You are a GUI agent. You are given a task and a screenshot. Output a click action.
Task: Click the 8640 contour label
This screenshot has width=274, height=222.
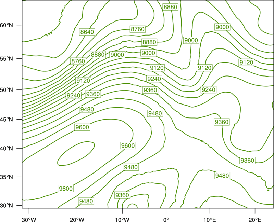click(x=87, y=32)
